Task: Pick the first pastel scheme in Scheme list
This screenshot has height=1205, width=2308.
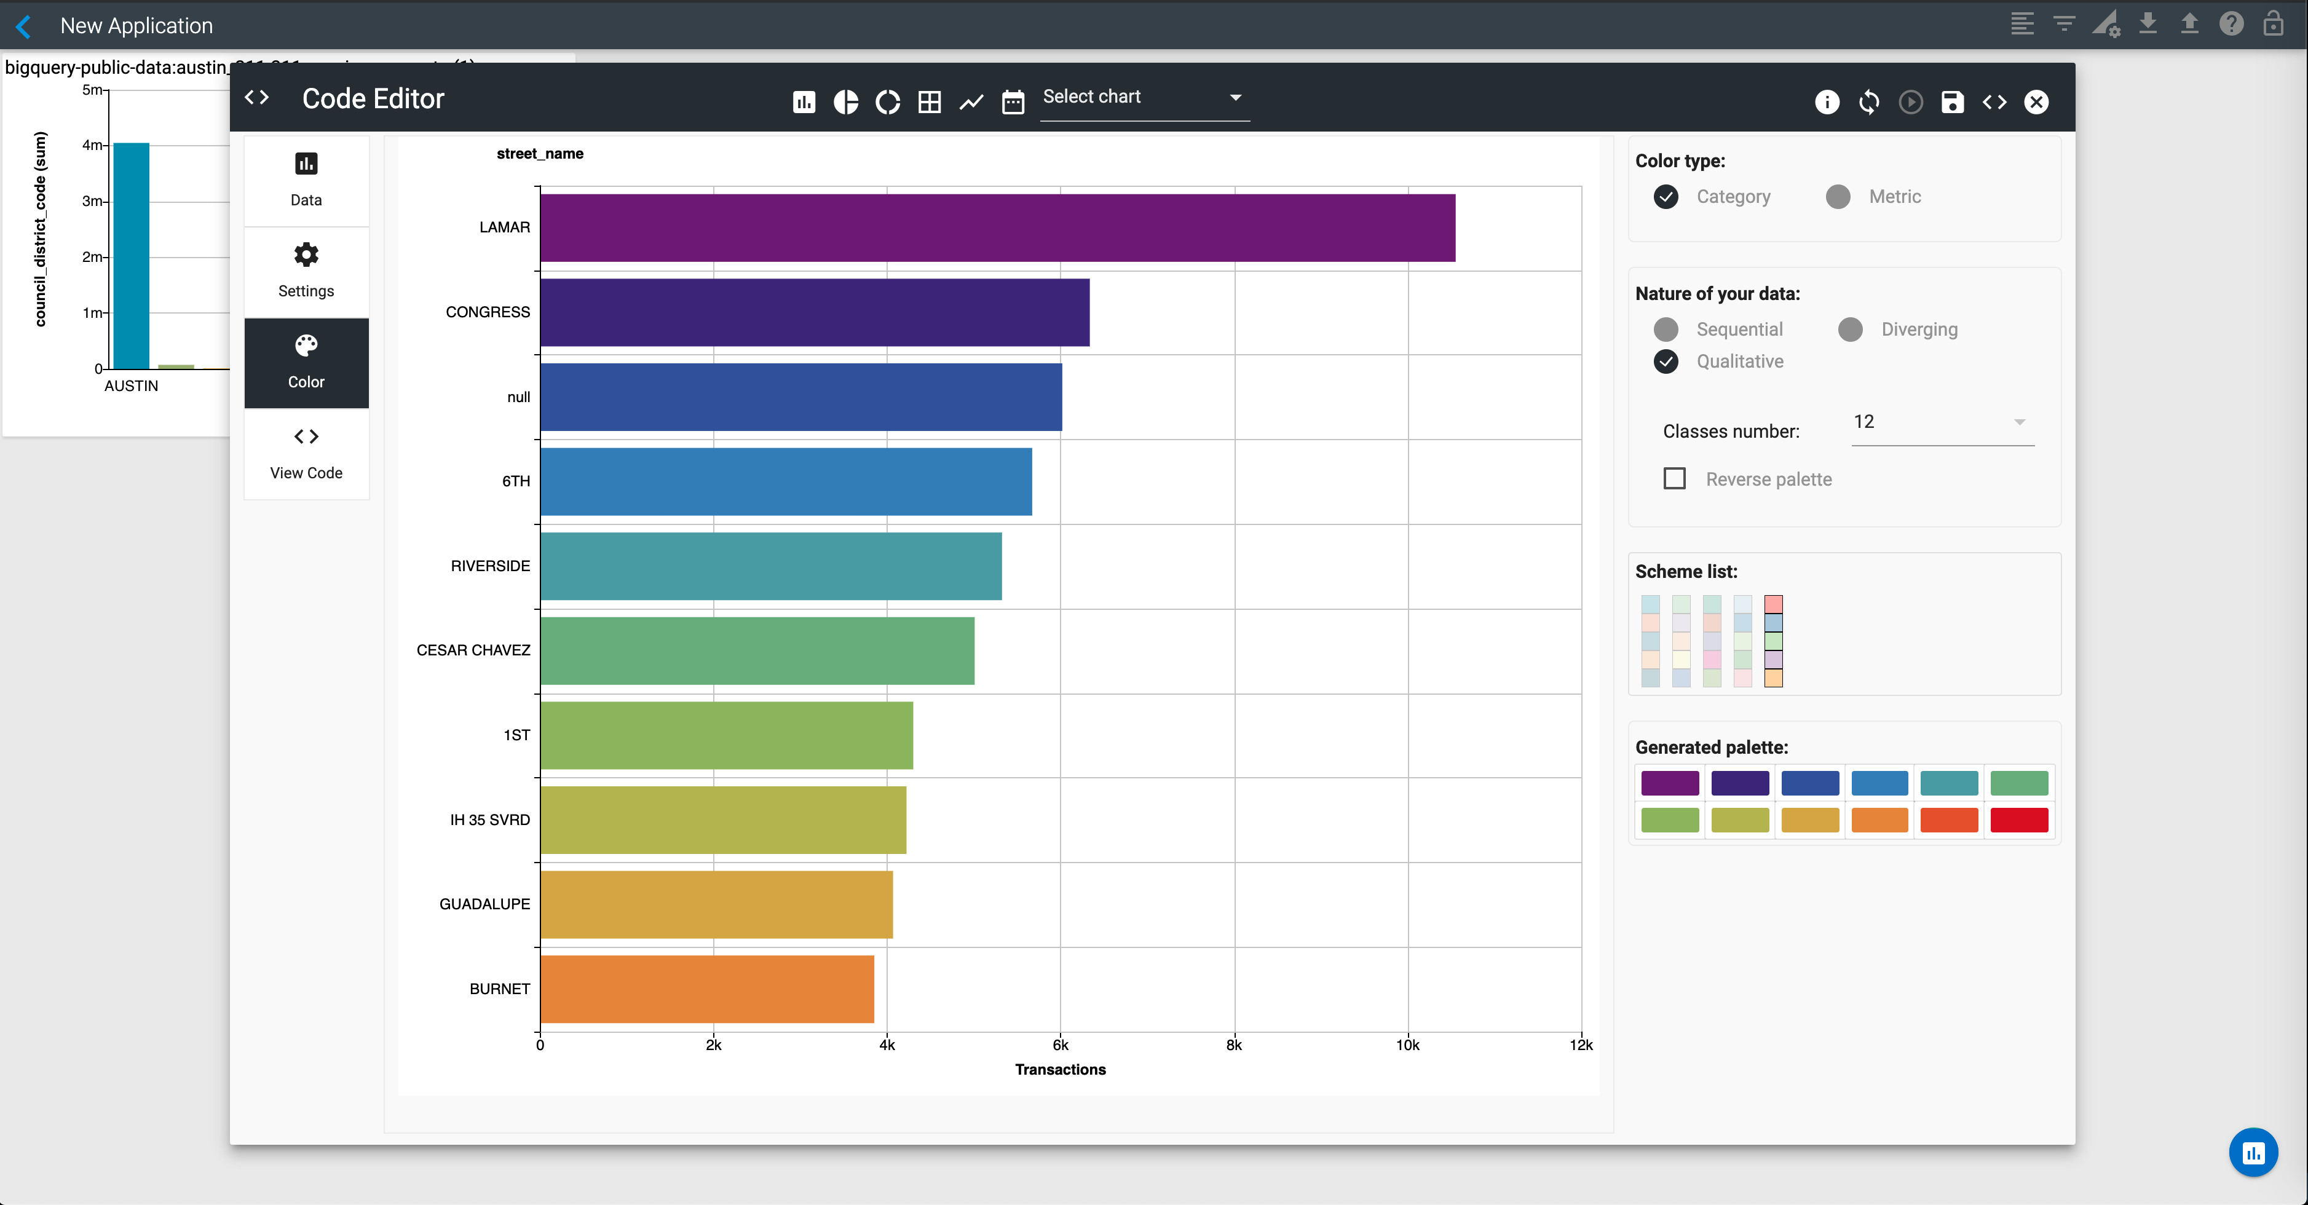Action: [1650, 641]
